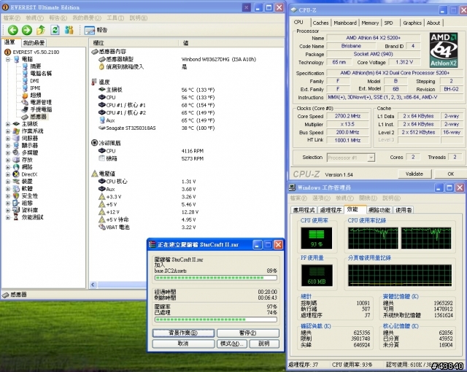467x372 pixels.
Task: Select the 裝置 devices node icon
Action: coord(16,182)
